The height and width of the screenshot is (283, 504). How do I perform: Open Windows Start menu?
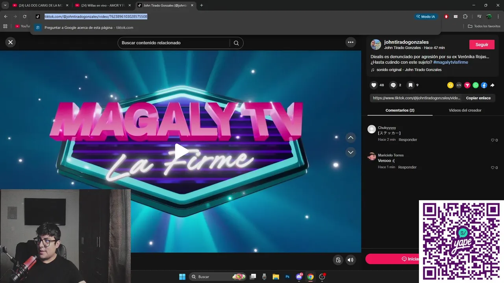coord(182,277)
